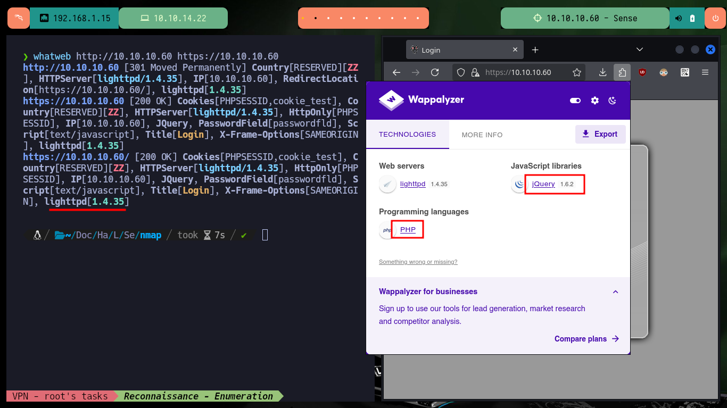Switch to the TECHNOLOGIES tab
The height and width of the screenshot is (408, 727).
(408, 135)
